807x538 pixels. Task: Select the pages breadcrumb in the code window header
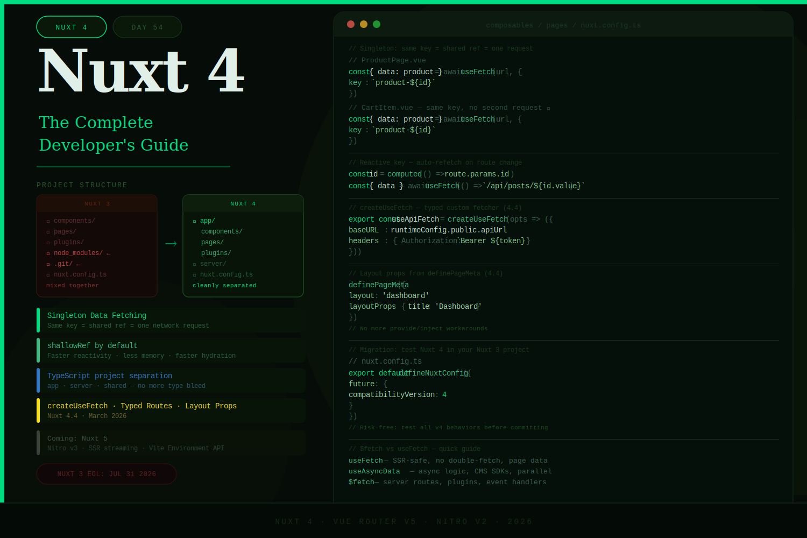557,25
